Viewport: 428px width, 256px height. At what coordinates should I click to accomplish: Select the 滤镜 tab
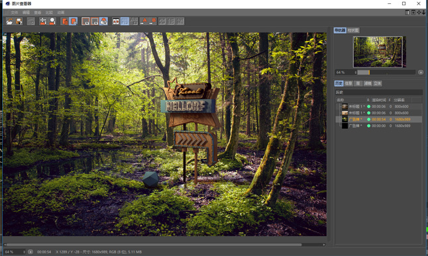pos(368,83)
